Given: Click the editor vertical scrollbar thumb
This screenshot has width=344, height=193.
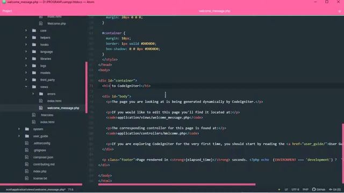Looking at the screenshot, I should [x=343, y=153].
